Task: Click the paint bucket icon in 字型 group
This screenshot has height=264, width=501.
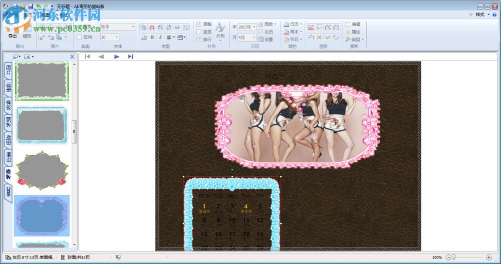Action: pyautogui.click(x=144, y=27)
